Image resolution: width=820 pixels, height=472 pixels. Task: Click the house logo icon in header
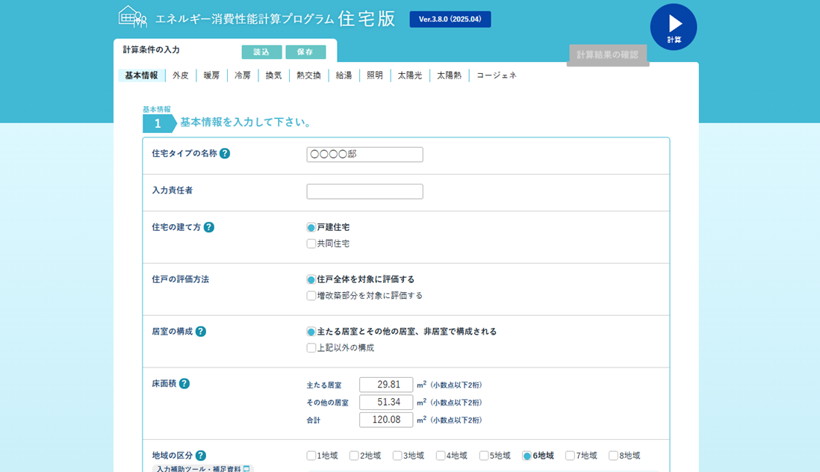pyautogui.click(x=132, y=16)
